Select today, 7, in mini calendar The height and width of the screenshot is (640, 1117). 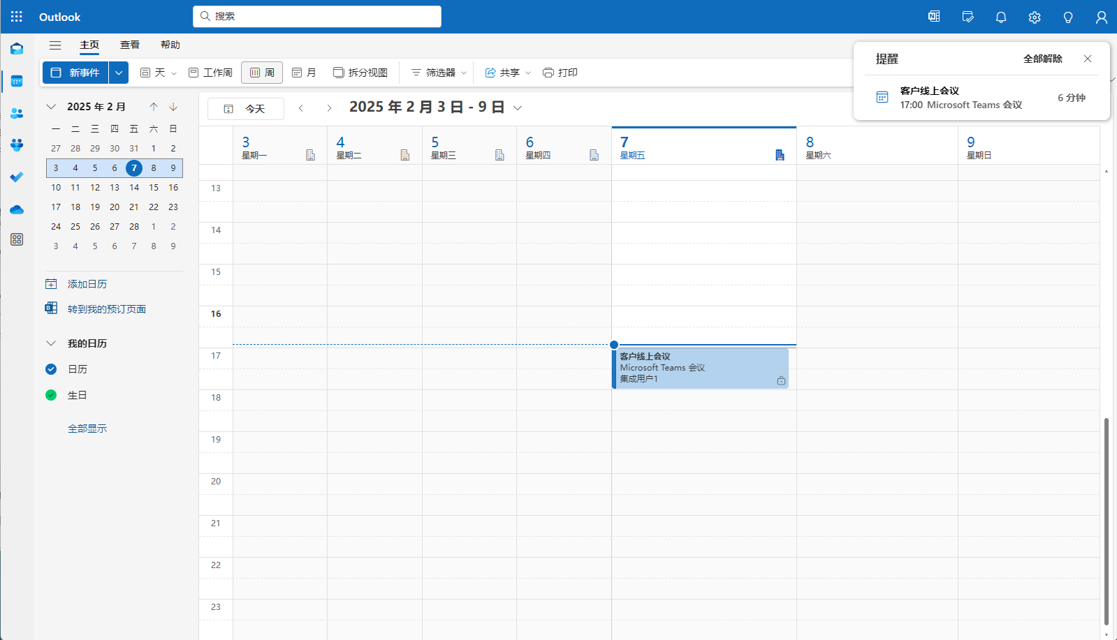(134, 168)
